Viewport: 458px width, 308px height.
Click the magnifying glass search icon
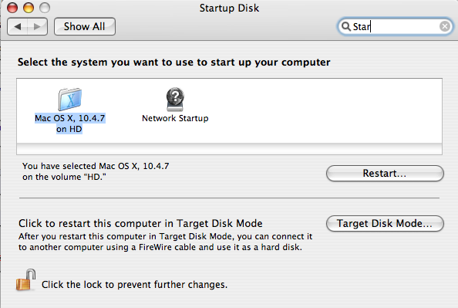point(346,26)
